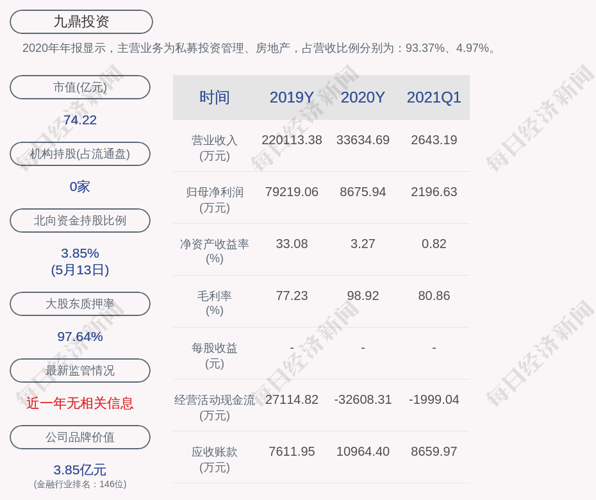
Task: Select the 北向资金持股比例 label pill
Action: (x=80, y=220)
